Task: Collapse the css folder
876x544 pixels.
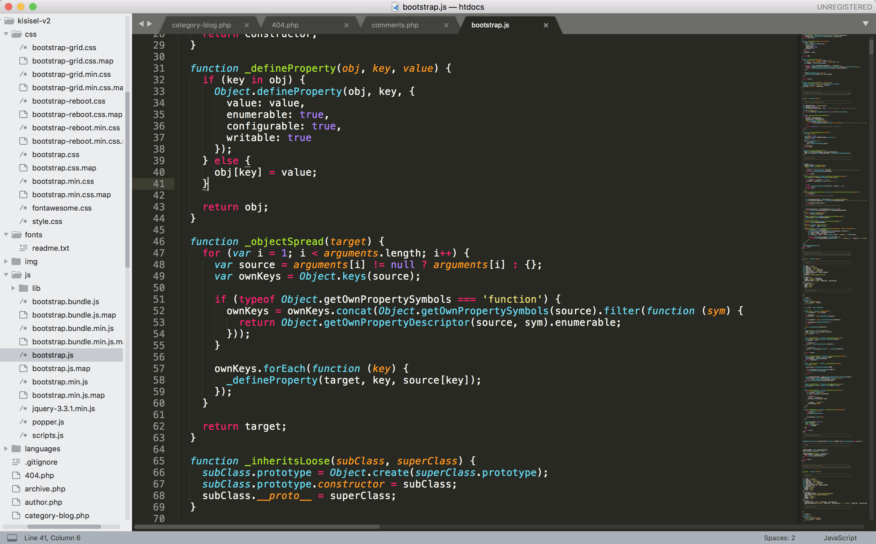Action: pyautogui.click(x=6, y=34)
